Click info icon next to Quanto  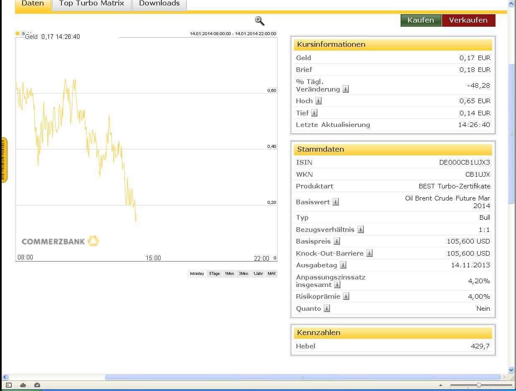[x=327, y=308]
